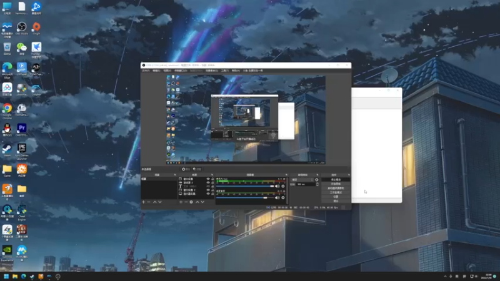Pop out the Controls panel with its dock icon
Screen dimensions: 500x281
349,175
